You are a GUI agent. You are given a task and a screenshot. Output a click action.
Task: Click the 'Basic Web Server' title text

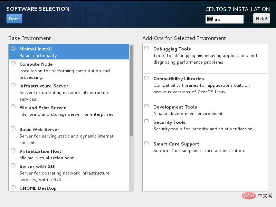coord(39,130)
